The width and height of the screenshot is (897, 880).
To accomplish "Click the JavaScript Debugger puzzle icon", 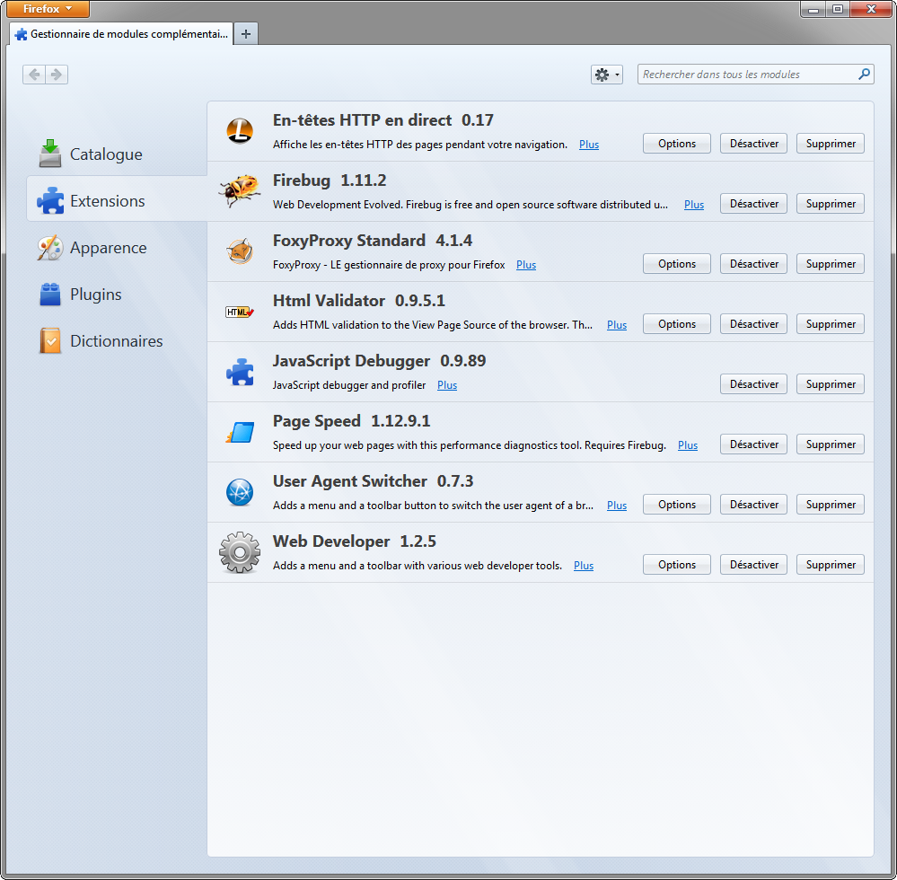I will 240,372.
